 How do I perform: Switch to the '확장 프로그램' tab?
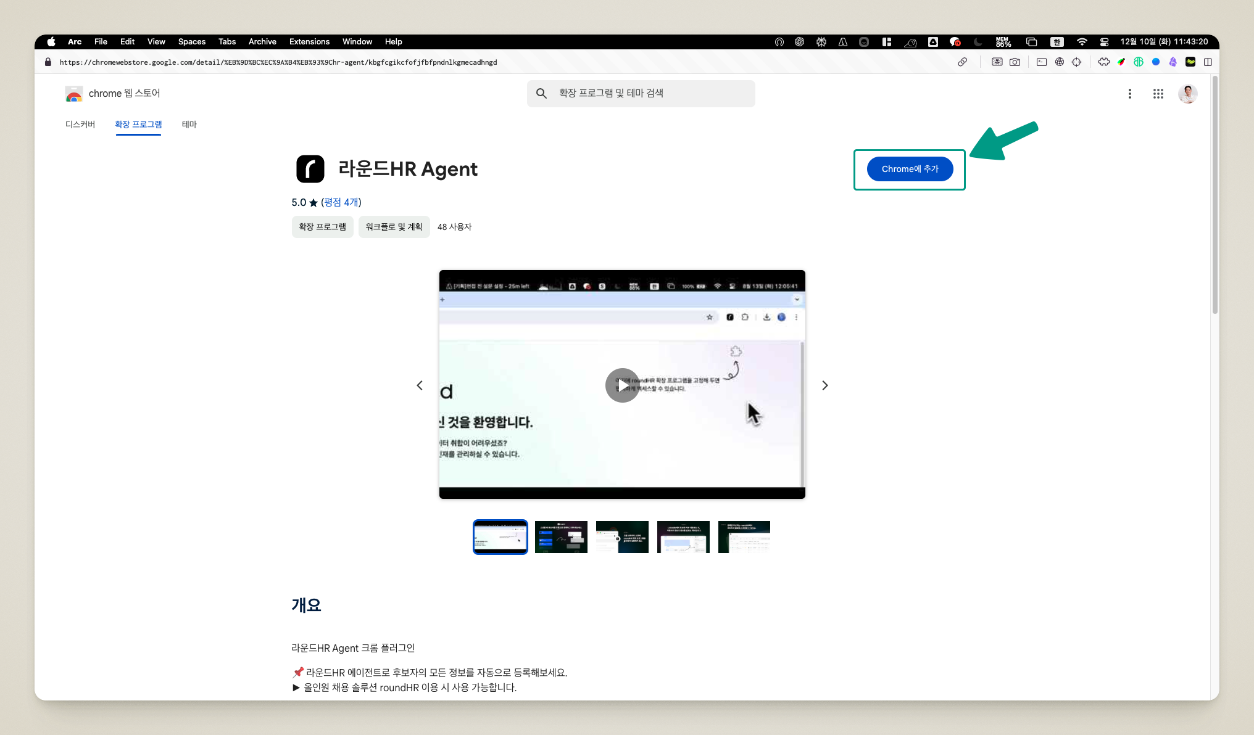click(138, 125)
